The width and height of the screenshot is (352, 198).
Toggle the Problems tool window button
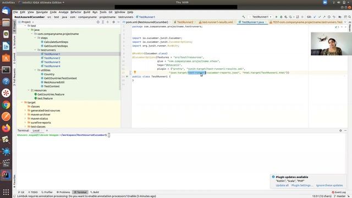coord(63,192)
